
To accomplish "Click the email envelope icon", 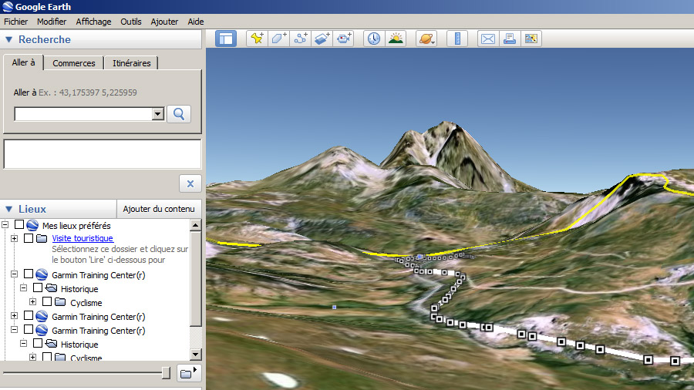I will (487, 38).
